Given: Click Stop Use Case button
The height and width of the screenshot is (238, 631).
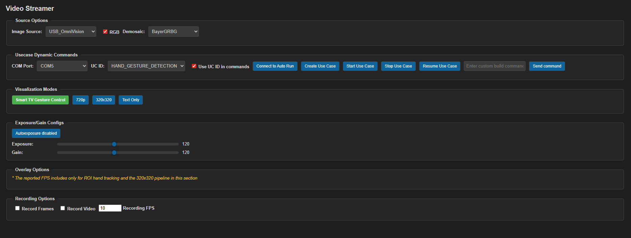Looking at the screenshot, I should pyautogui.click(x=398, y=66).
